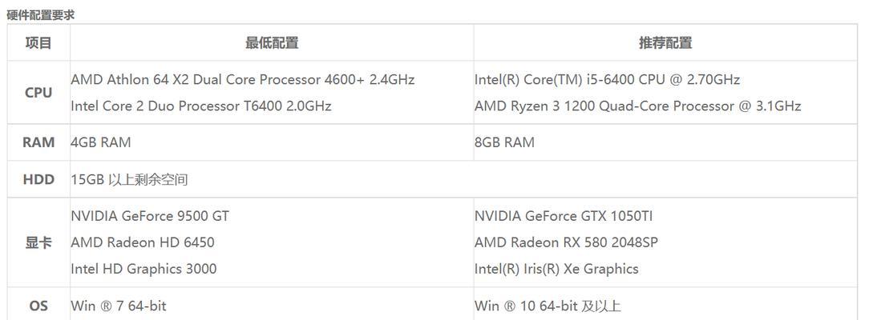Click AMD Ryzen 3 1200 text
877x320 pixels.
(x=638, y=106)
